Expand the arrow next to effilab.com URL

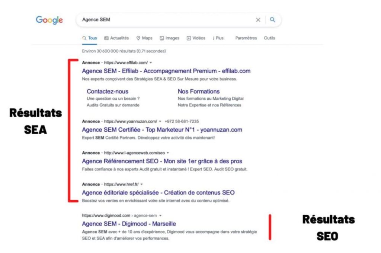pyautogui.click(x=151, y=63)
